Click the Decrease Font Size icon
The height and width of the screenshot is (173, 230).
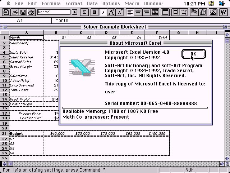(120, 12)
